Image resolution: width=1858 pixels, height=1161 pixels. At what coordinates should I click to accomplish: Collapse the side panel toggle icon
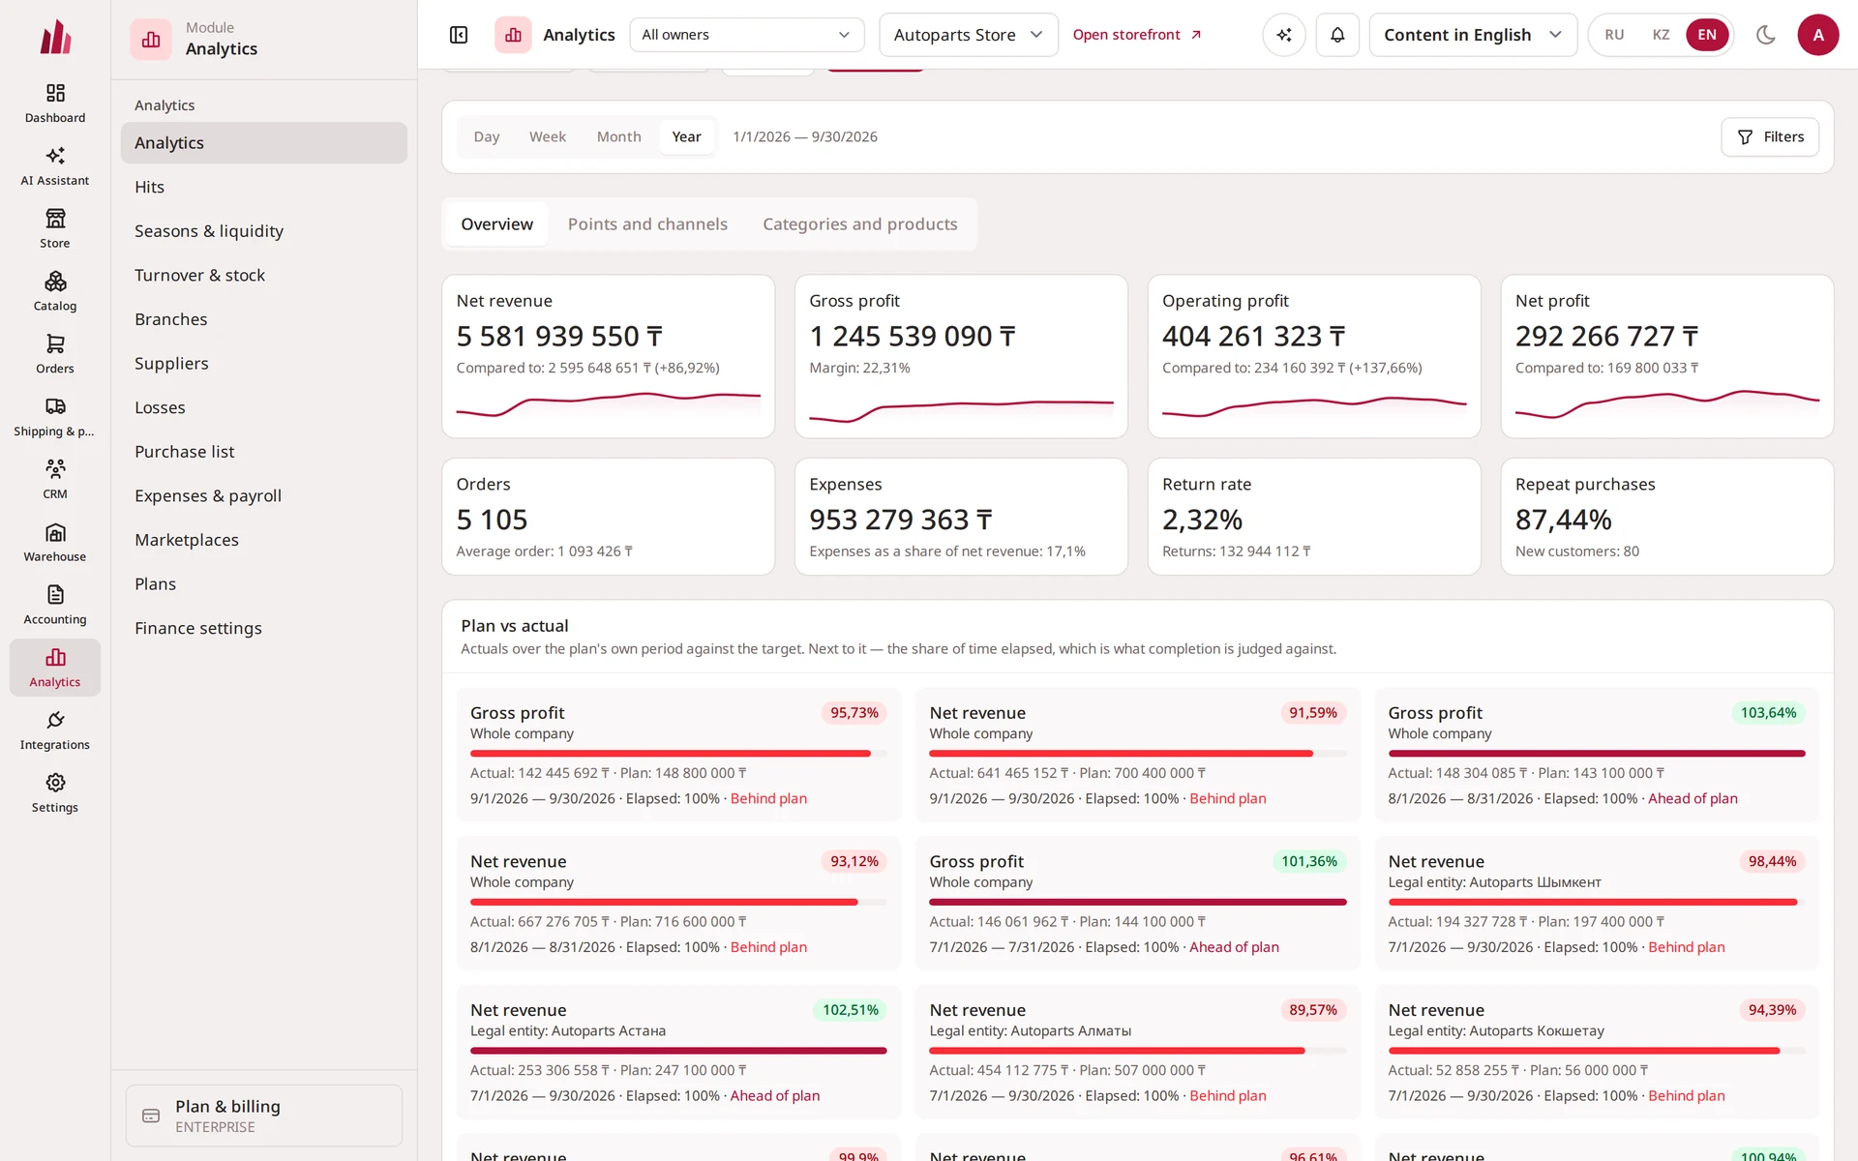[459, 35]
